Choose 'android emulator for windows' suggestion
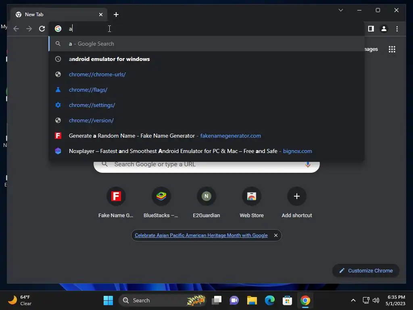Viewport: 413px width, 310px height. coord(206,59)
